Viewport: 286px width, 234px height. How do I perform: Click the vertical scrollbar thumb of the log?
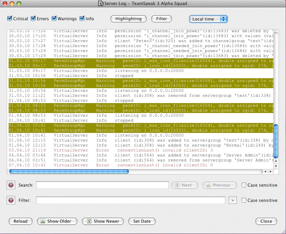pyautogui.click(x=276, y=141)
